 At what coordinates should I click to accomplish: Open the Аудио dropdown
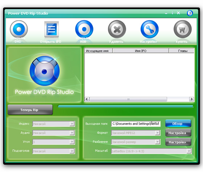(54, 133)
